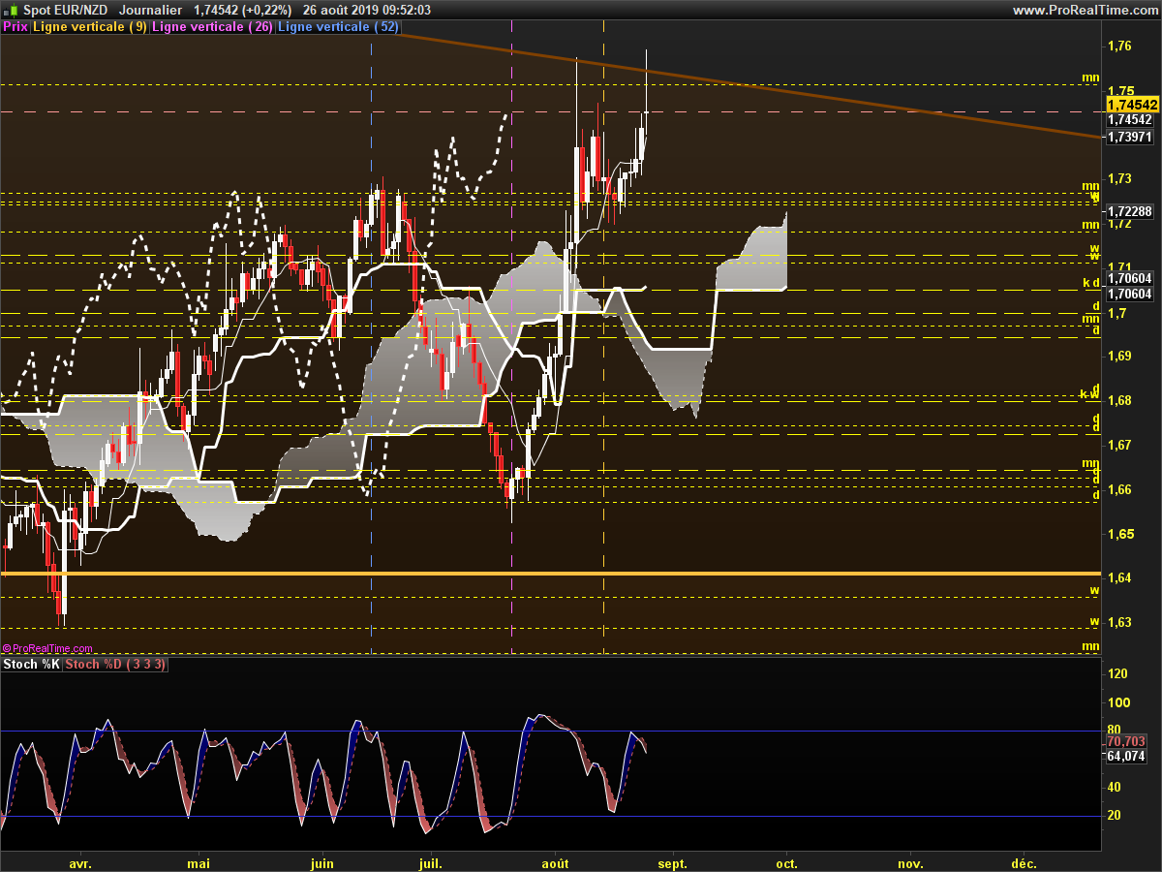This screenshot has height=872, width=1162.
Task: Click the 70,703 stochastic value tag
Action: (1125, 741)
